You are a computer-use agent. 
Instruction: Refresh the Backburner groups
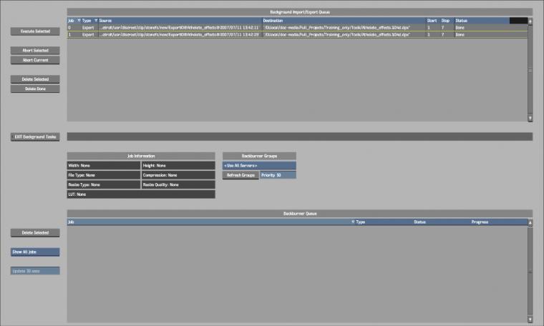(241, 175)
